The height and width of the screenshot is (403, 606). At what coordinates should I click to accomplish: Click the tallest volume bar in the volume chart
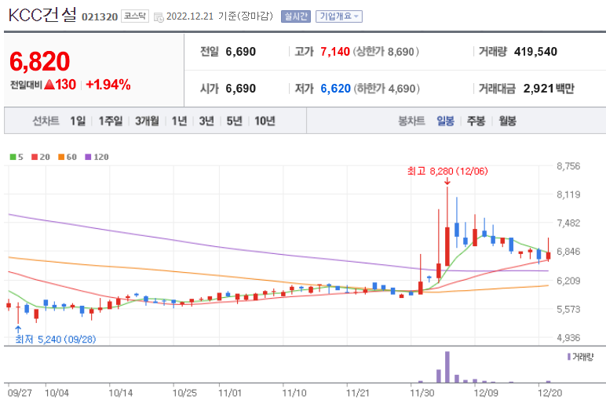click(x=447, y=367)
